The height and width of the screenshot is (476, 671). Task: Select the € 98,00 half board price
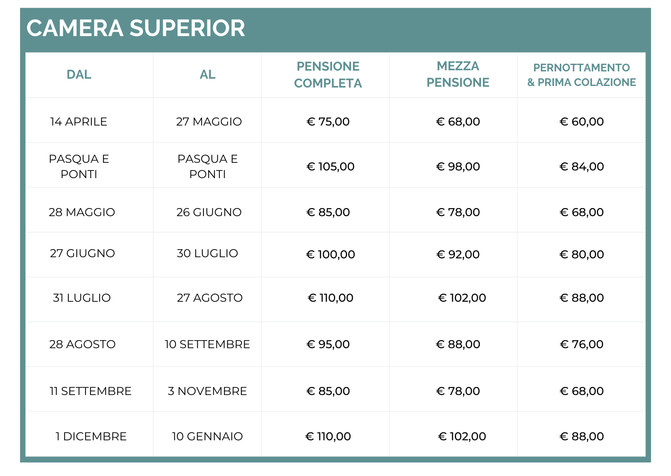(458, 167)
